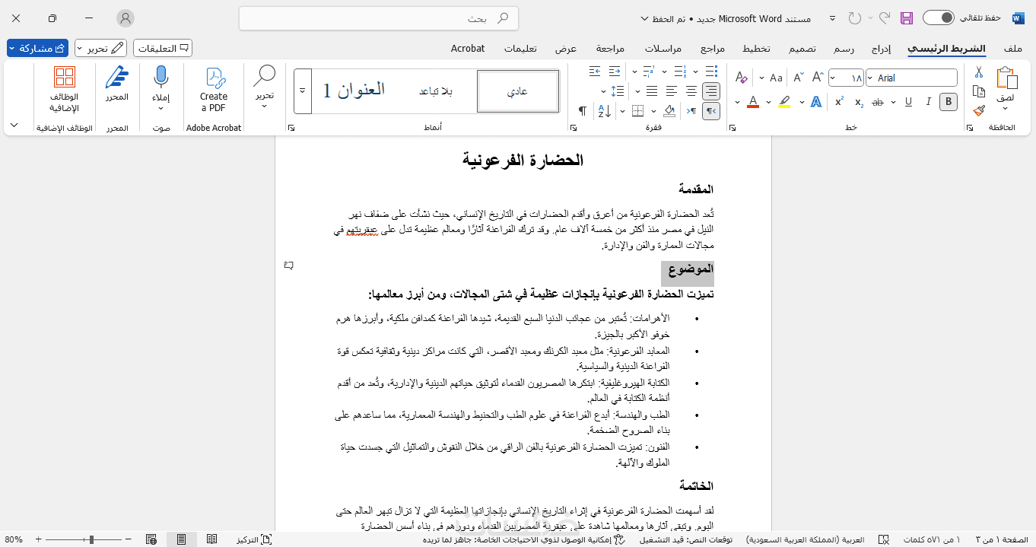Click the red font color A button
This screenshot has height=547, width=1036.
pos(753,102)
